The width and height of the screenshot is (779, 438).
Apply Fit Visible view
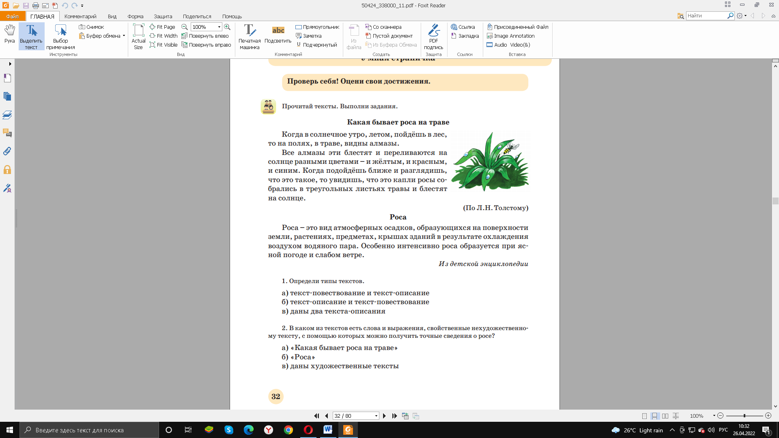tap(163, 45)
